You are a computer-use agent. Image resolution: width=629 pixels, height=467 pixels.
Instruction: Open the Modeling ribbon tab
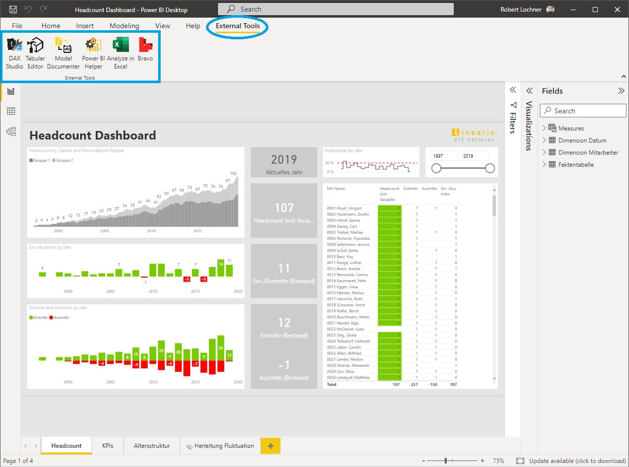pyautogui.click(x=124, y=26)
